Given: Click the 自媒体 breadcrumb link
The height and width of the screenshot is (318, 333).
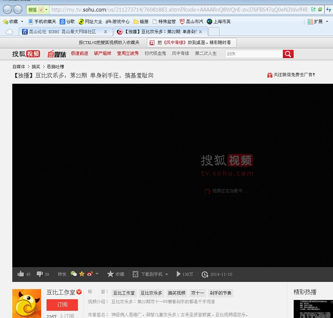Looking at the screenshot, I should coord(19,67).
